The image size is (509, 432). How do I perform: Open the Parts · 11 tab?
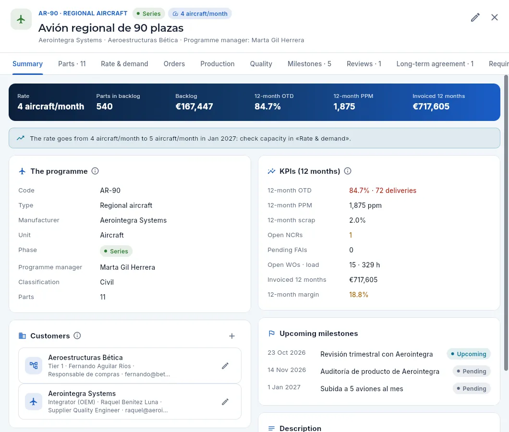[x=72, y=64]
